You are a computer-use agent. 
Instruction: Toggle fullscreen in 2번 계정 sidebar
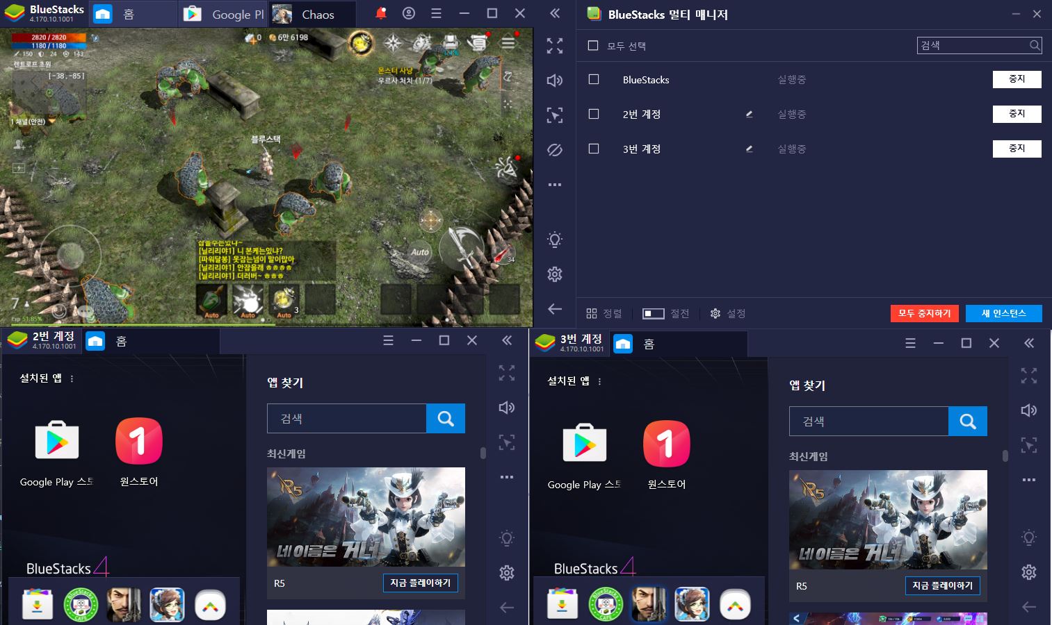507,373
